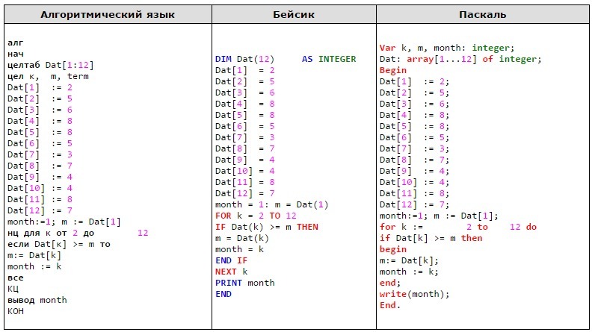Click the 'Алгоритмический язык' column header
This screenshot has height=332, width=592.
pyautogui.click(x=108, y=15)
